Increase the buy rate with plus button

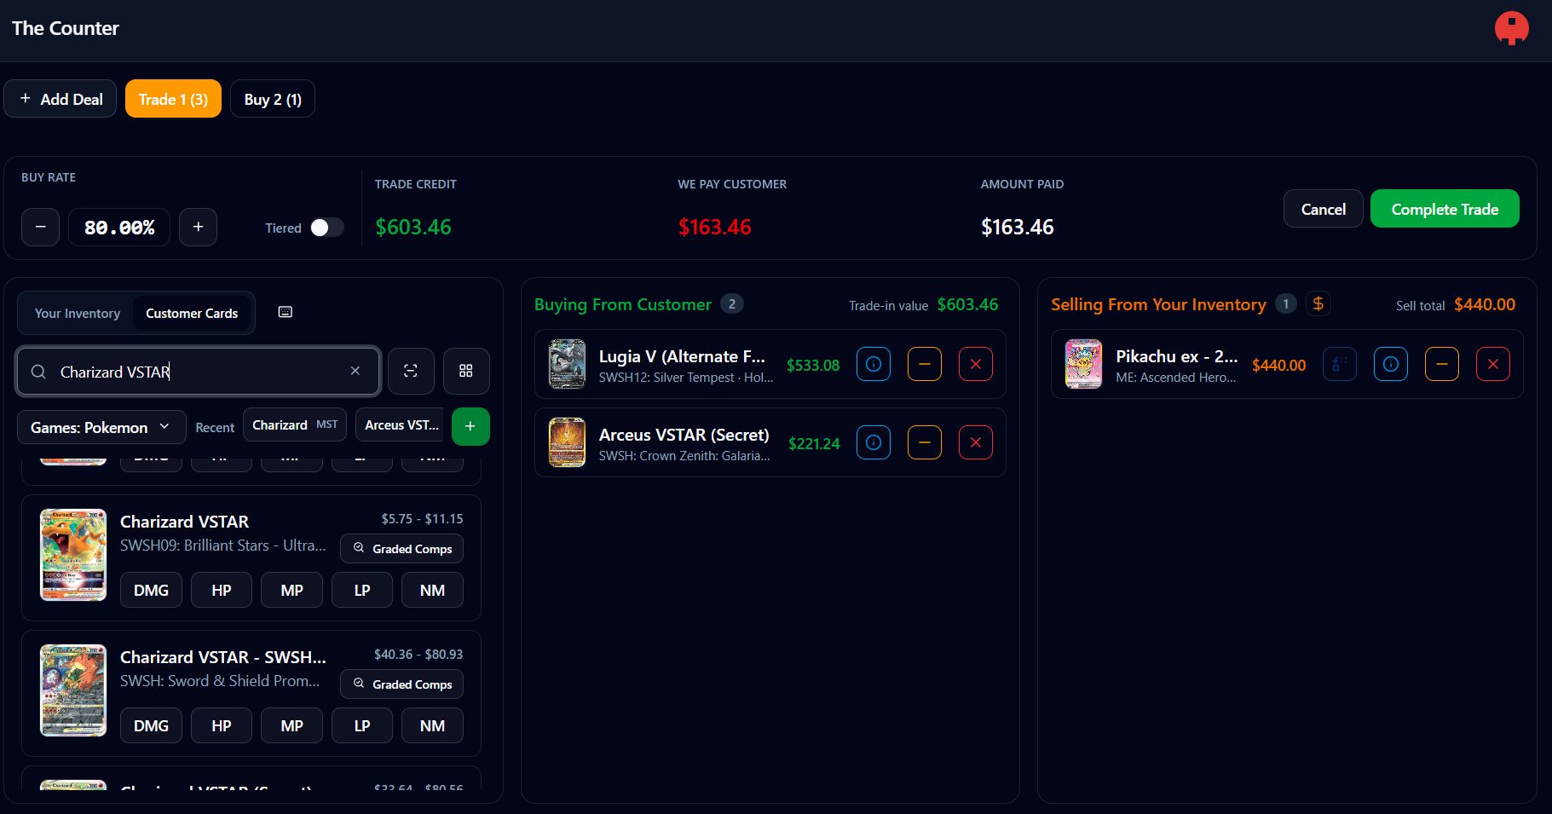coord(198,228)
